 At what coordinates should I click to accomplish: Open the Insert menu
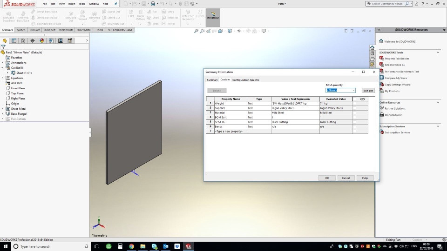coord(72,4)
